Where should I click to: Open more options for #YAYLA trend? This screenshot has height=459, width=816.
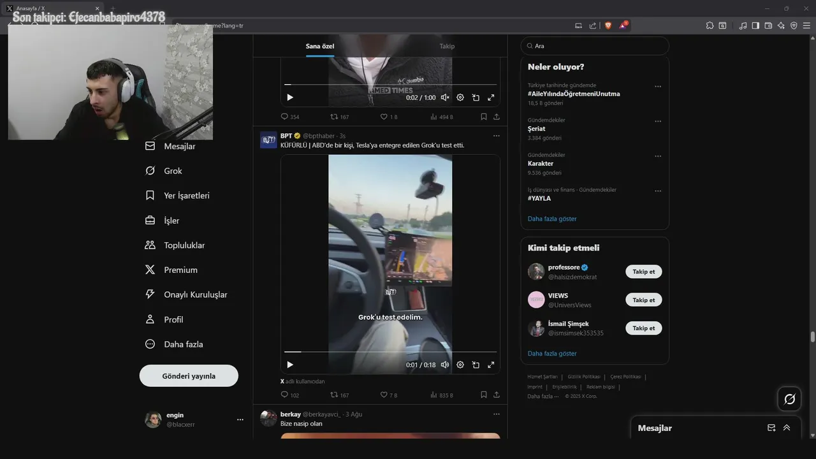pos(658,191)
